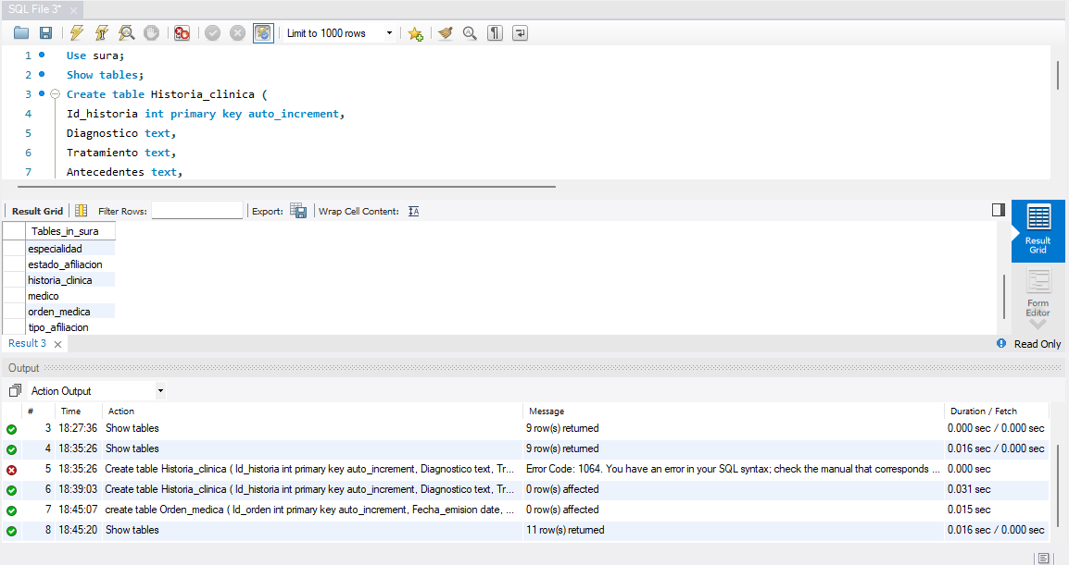
Task: Run Explain on the statement under the cursor
Action: [127, 33]
